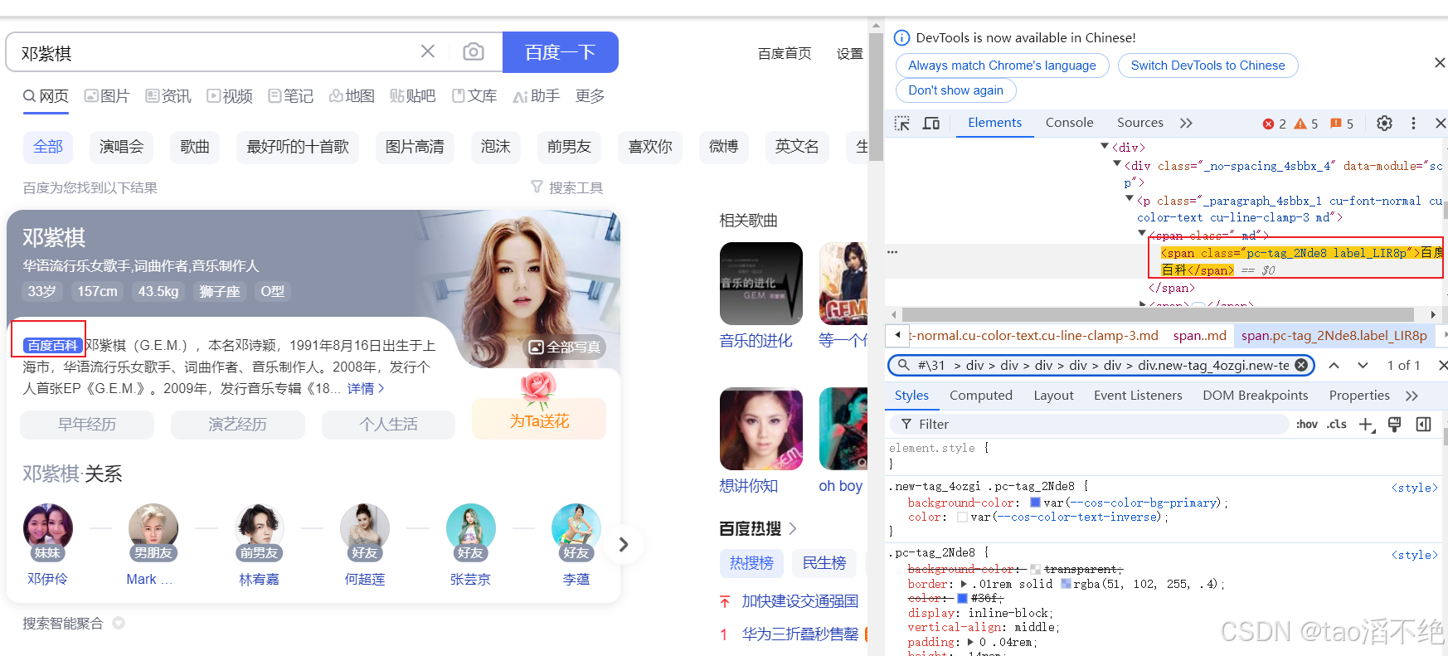Click 为Ta送花 flower button
The height and width of the screenshot is (656, 1448).
(x=539, y=419)
